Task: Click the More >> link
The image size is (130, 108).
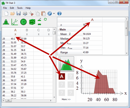Action: tap(66, 99)
